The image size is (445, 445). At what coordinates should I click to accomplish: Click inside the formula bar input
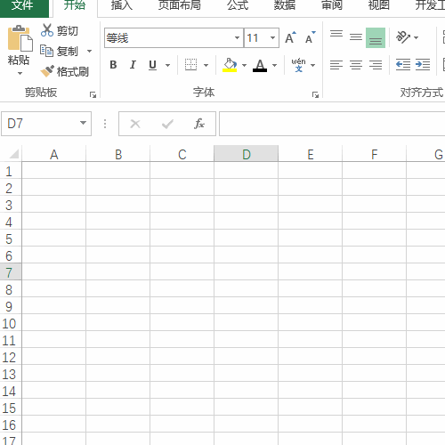[x=332, y=124]
